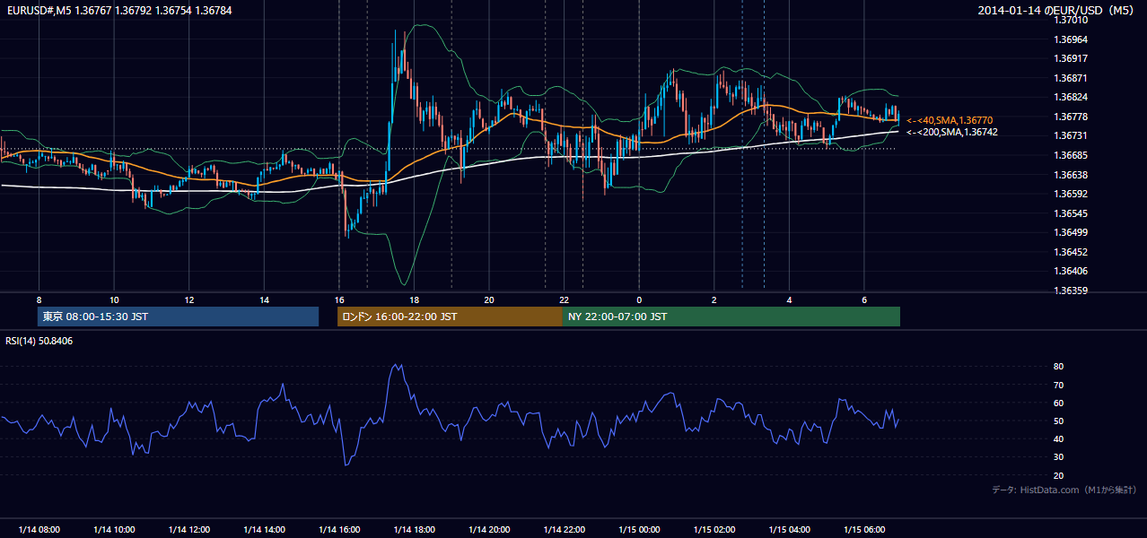Click price axis value 1.36359
This screenshot has height=538, width=1147.
pyautogui.click(x=1071, y=291)
